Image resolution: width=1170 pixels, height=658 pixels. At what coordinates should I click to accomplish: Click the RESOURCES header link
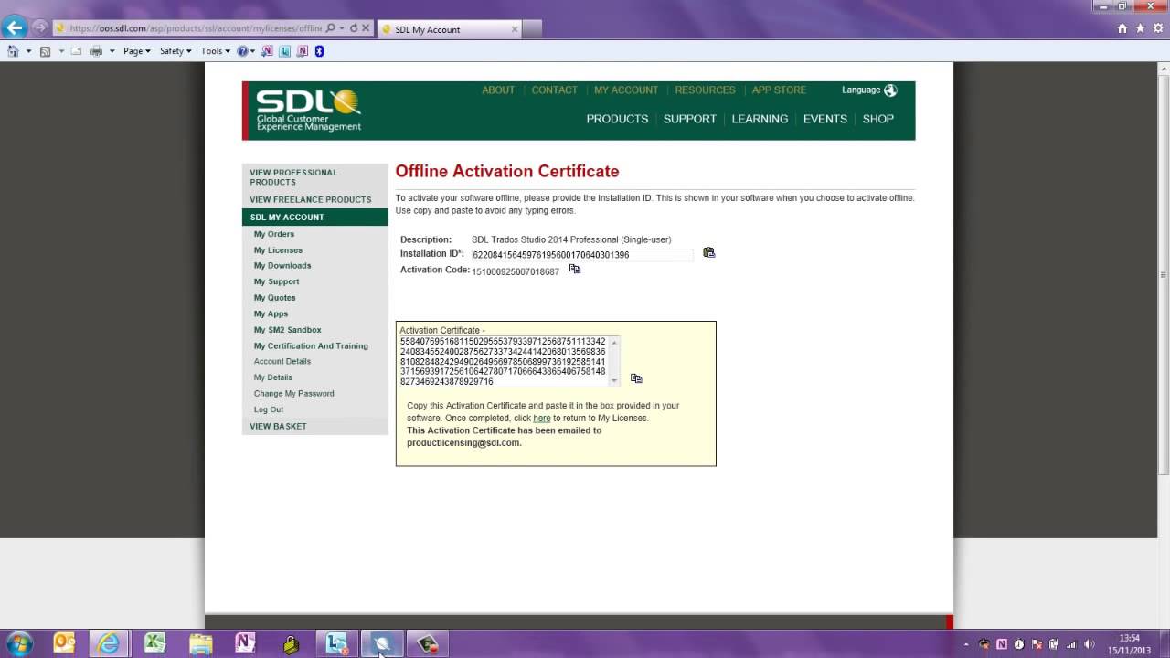(705, 90)
